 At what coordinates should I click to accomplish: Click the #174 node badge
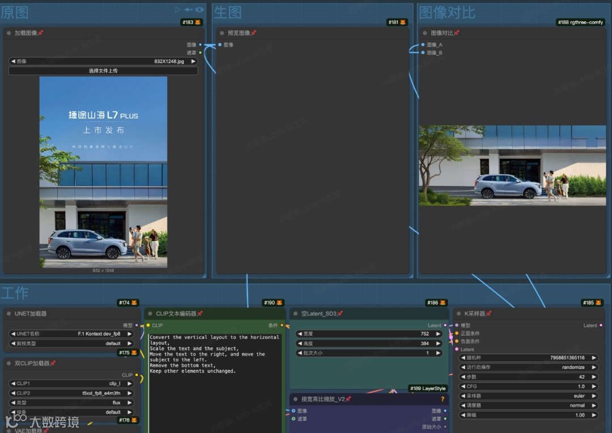click(128, 303)
